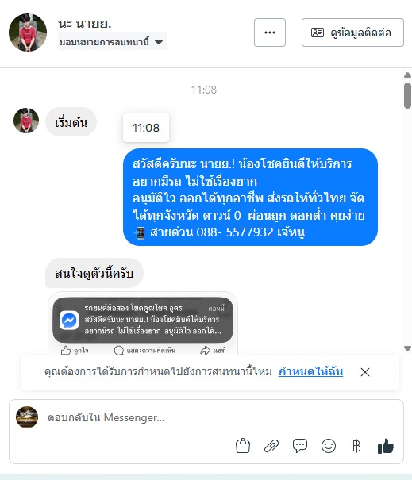The width and height of the screenshot is (412, 480).
Task: Click the contact card icon in ดูข้อมูลติดต่อ
Action: [318, 33]
